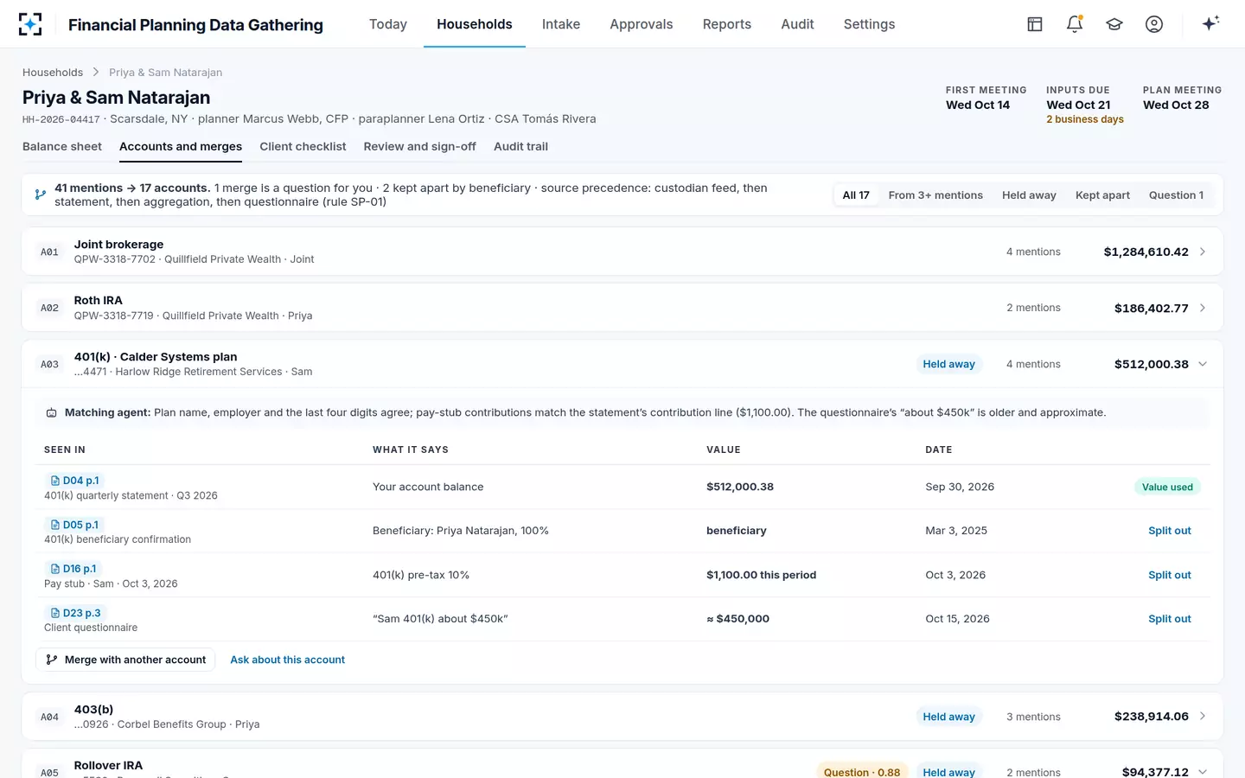Click the Question · 0.88 badge

point(862,772)
